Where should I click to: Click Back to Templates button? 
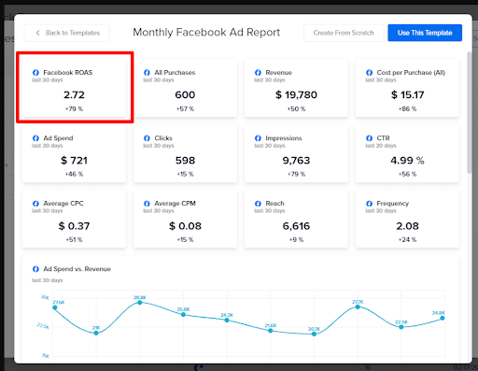67,33
